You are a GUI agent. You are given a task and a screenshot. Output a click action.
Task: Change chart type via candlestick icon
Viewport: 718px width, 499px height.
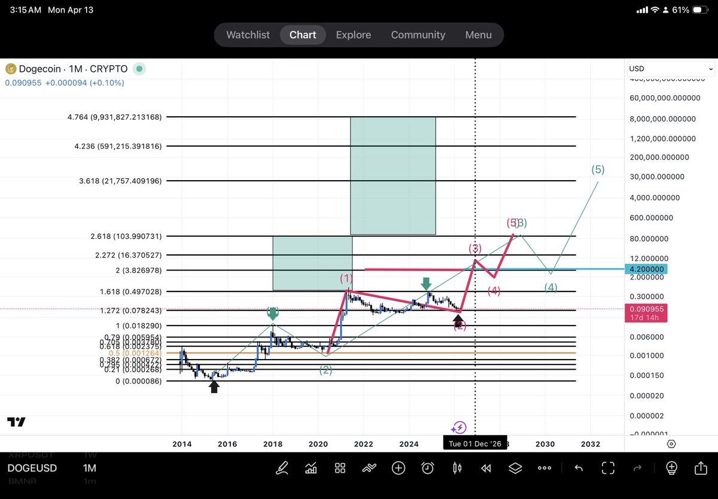click(457, 468)
